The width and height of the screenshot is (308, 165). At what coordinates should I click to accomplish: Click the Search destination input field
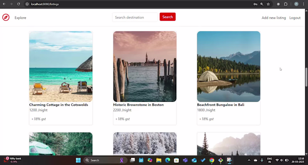click(135, 17)
